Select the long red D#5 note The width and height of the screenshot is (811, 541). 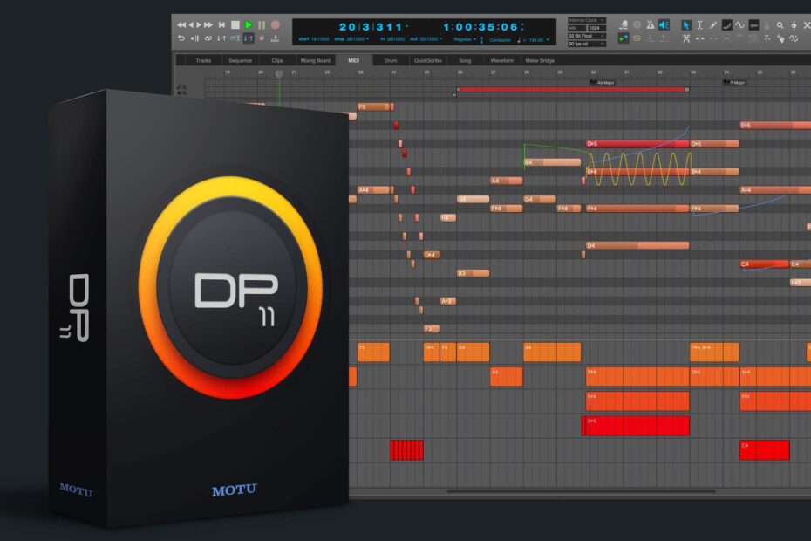pyautogui.click(x=637, y=143)
